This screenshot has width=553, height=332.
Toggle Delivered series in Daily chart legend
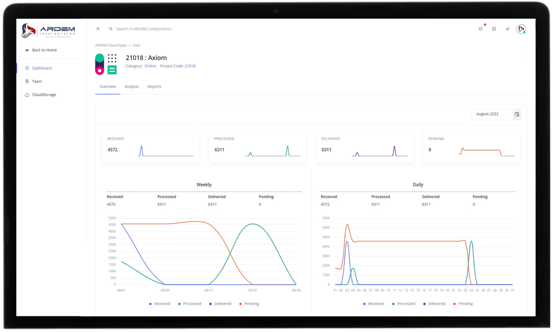(434, 304)
